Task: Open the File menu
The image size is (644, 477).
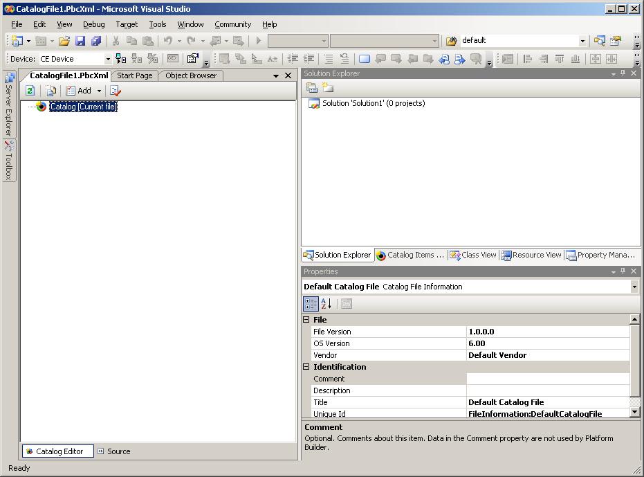Action: pos(17,24)
